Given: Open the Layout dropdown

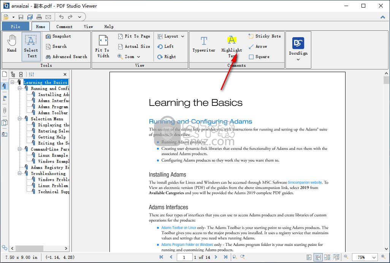Looking at the screenshot, I should coord(171,36).
